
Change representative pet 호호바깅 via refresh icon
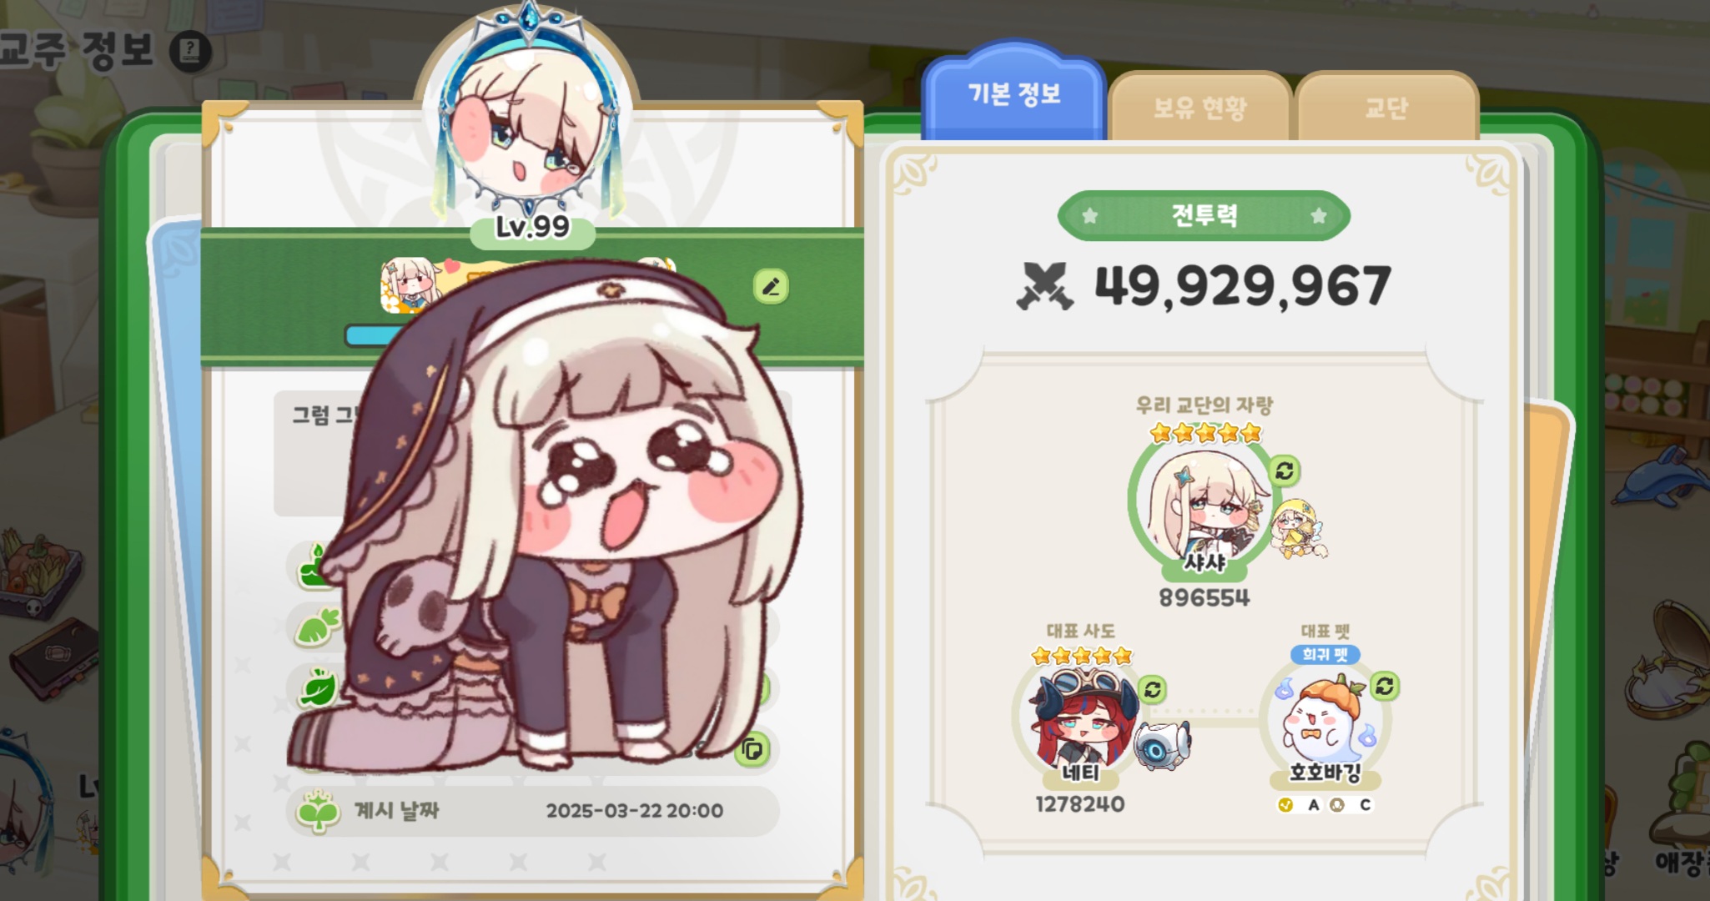click(x=1385, y=686)
